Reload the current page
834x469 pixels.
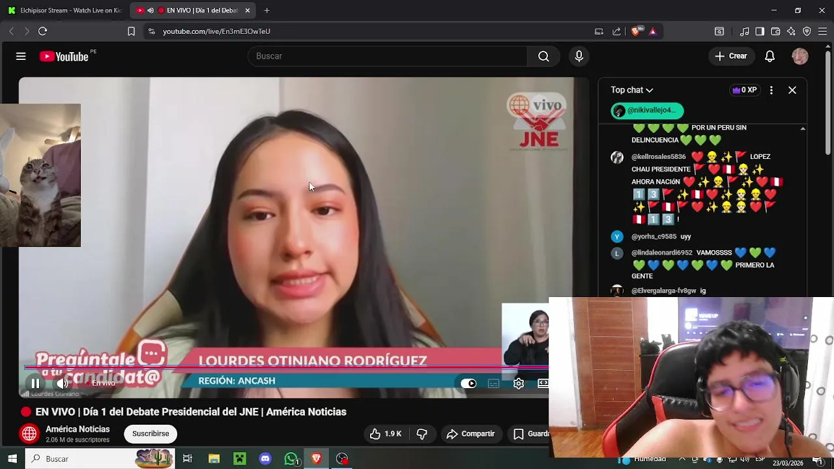[x=42, y=31]
